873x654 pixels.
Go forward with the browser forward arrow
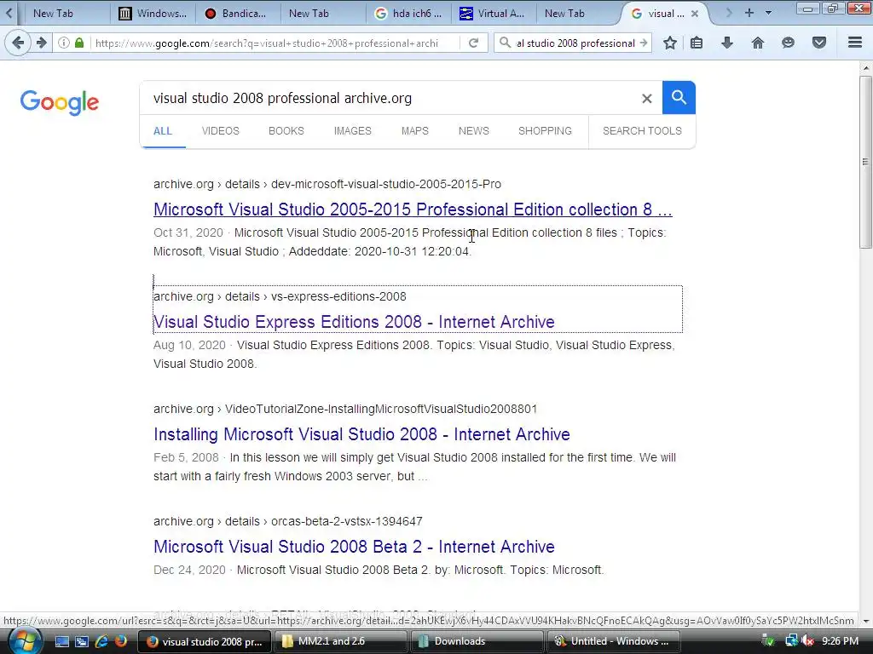[41, 43]
